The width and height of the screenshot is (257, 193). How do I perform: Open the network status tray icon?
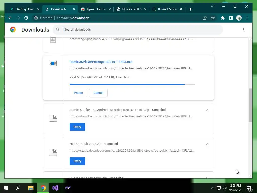219,188
